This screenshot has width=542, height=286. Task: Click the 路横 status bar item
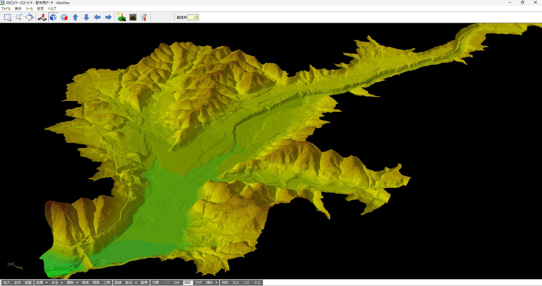tap(144, 283)
